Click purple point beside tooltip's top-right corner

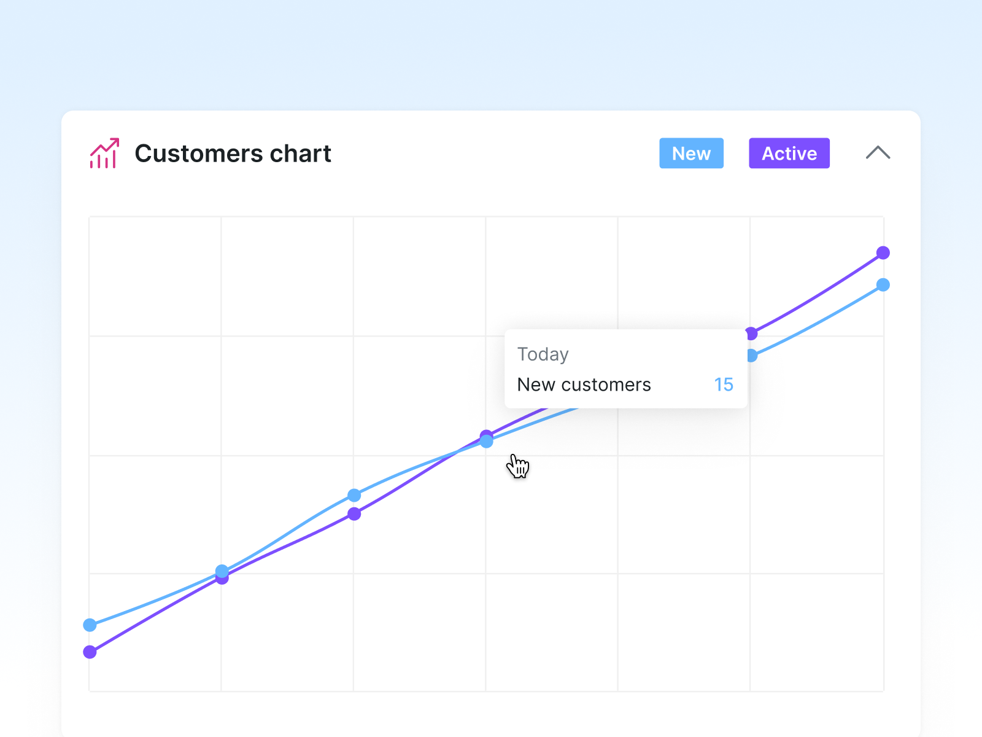pyautogui.click(x=752, y=333)
